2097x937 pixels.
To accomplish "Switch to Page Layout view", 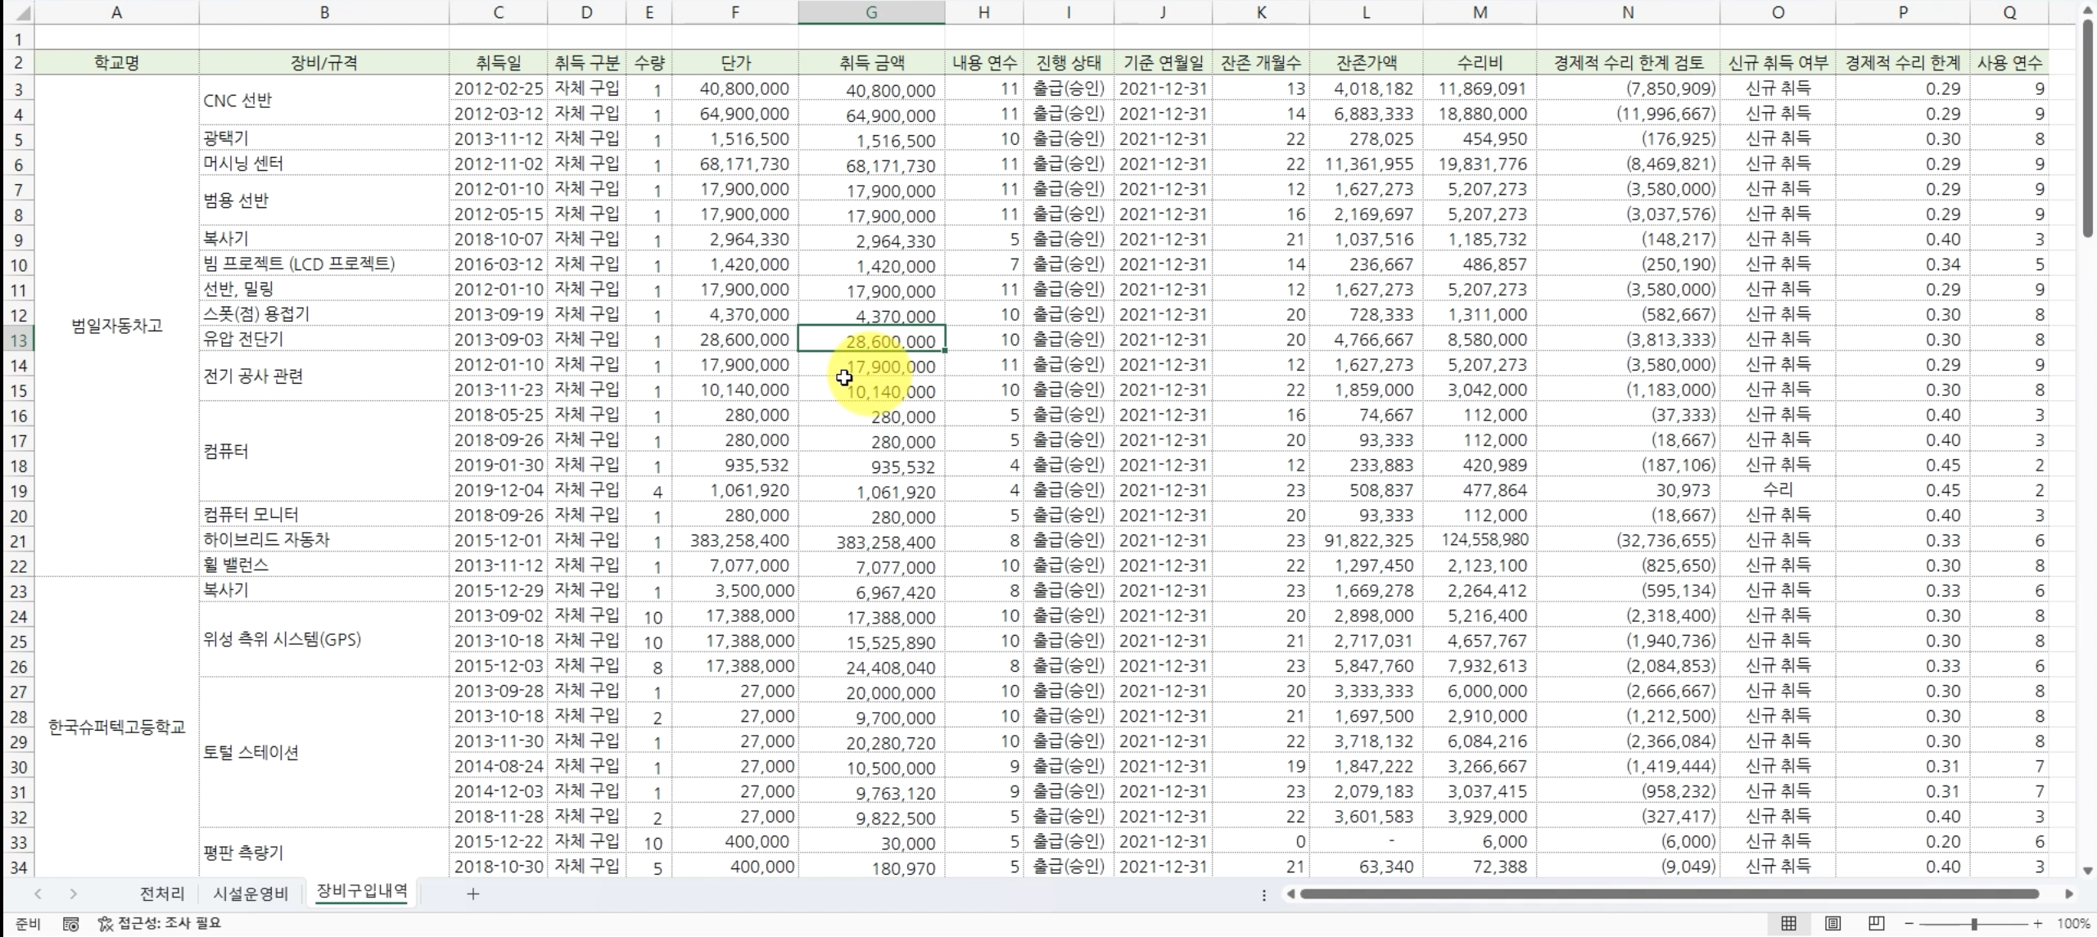I will click(x=1833, y=923).
